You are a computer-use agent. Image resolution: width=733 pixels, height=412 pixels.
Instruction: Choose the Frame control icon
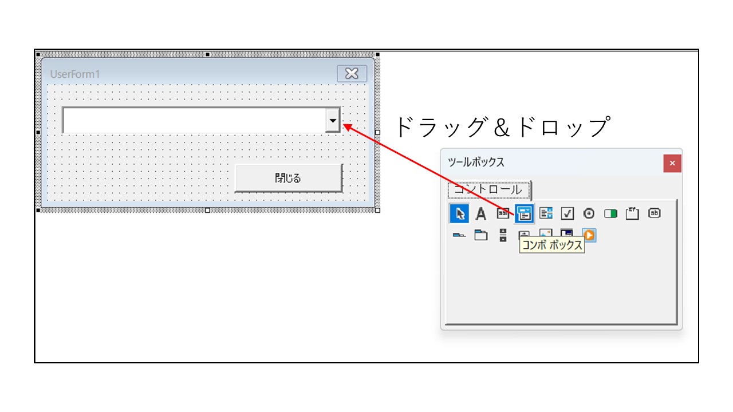pyautogui.click(x=632, y=213)
